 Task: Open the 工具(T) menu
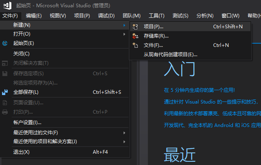pos(156,16)
